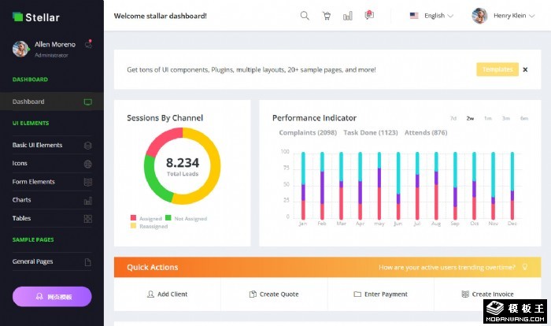551x326 pixels.
Task: Open the shopping cart icon
Action: pos(327,16)
